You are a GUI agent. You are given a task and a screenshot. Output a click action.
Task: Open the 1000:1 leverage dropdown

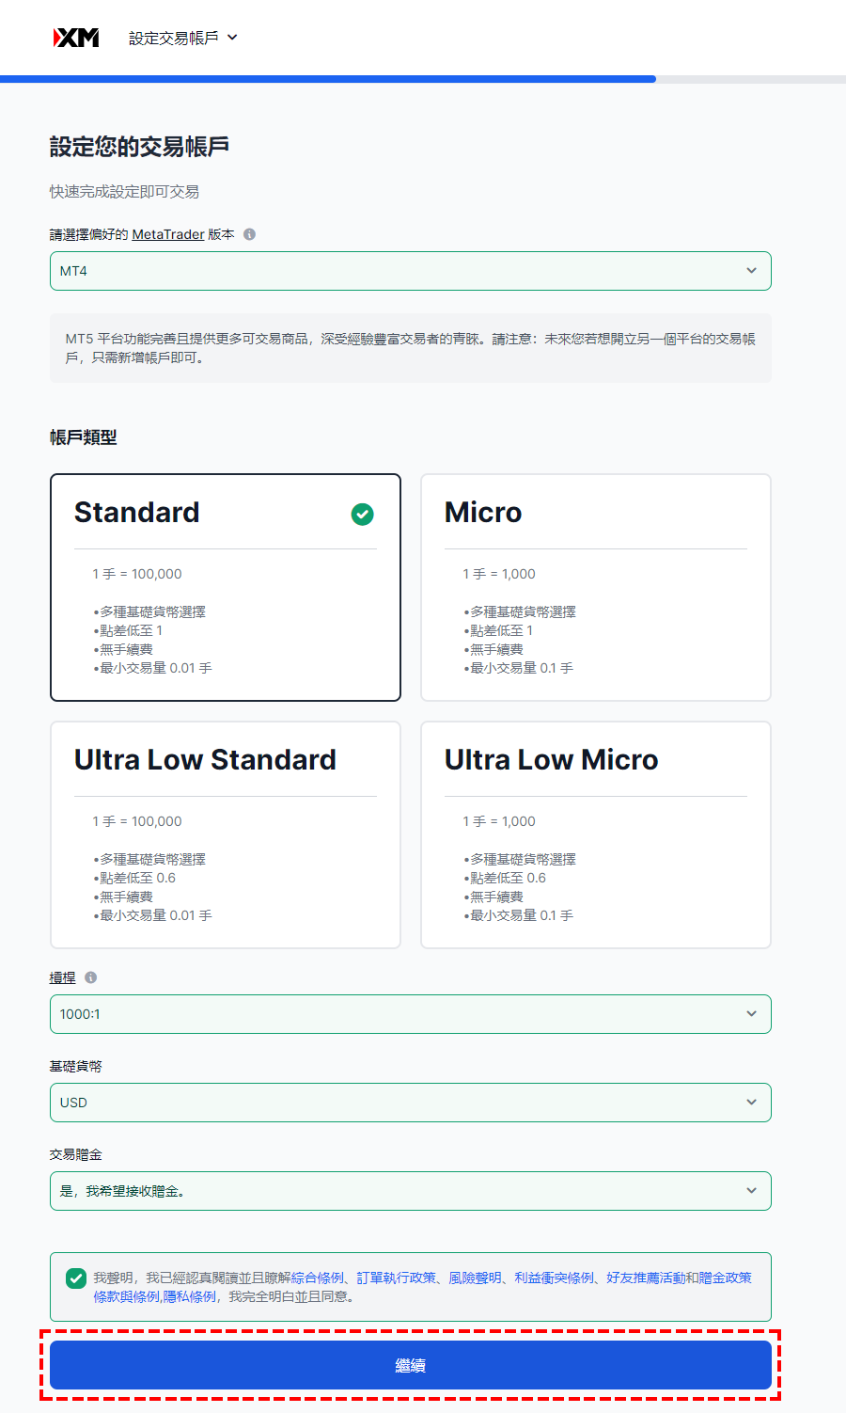[x=411, y=1014]
